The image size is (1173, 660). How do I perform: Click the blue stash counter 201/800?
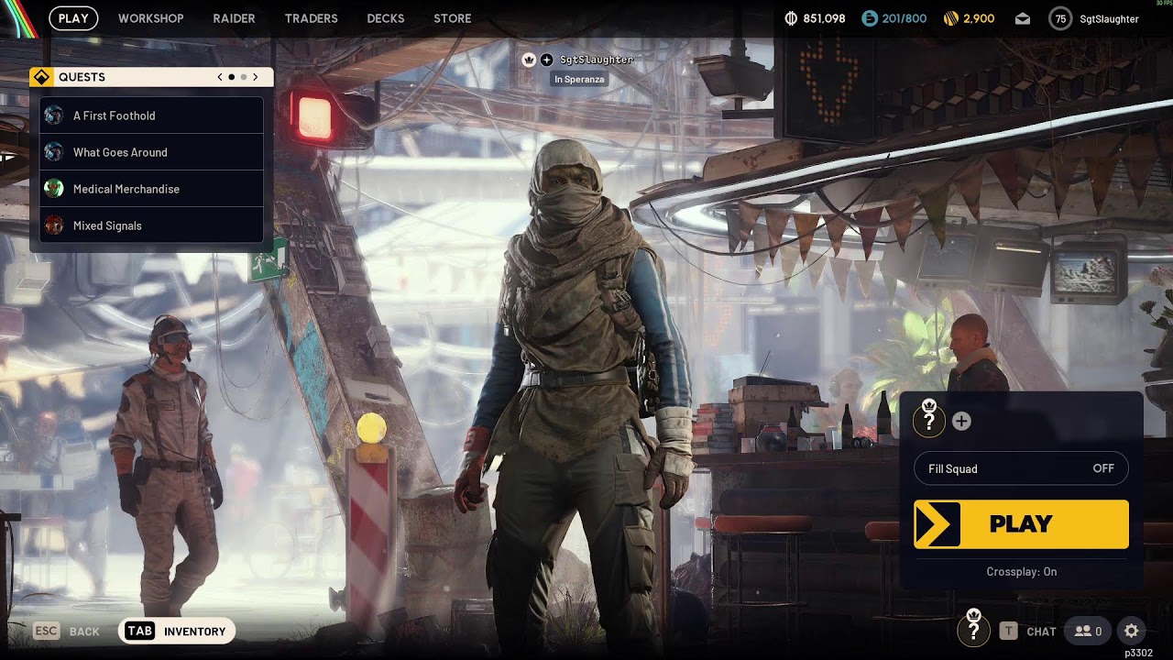pos(894,18)
